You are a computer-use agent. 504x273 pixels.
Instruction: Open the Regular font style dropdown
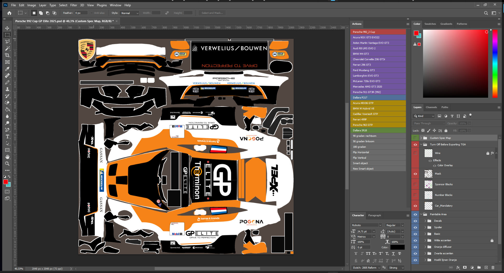click(x=395, y=225)
